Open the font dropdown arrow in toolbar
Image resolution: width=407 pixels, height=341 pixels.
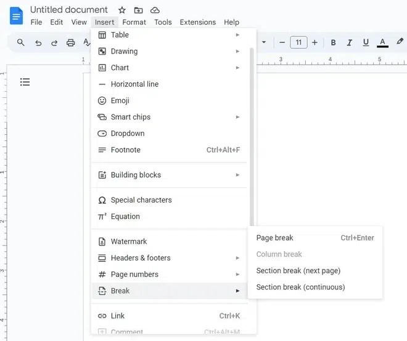pyautogui.click(x=264, y=42)
